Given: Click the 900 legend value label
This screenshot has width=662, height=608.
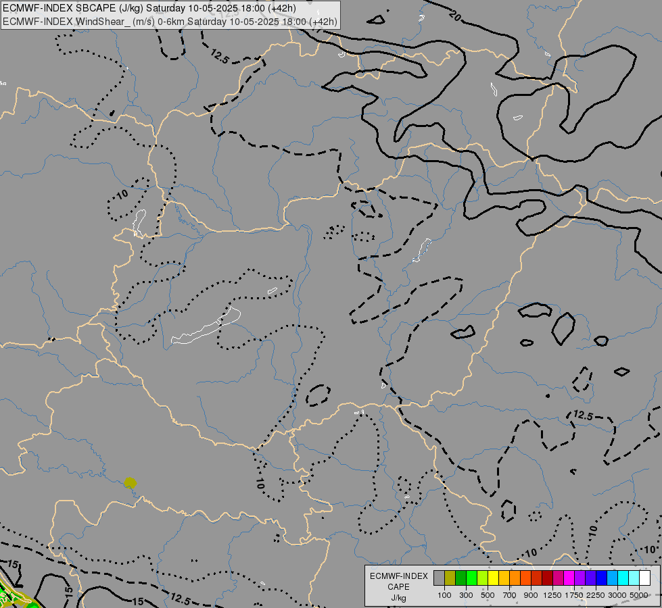Looking at the screenshot, I should click(531, 595).
